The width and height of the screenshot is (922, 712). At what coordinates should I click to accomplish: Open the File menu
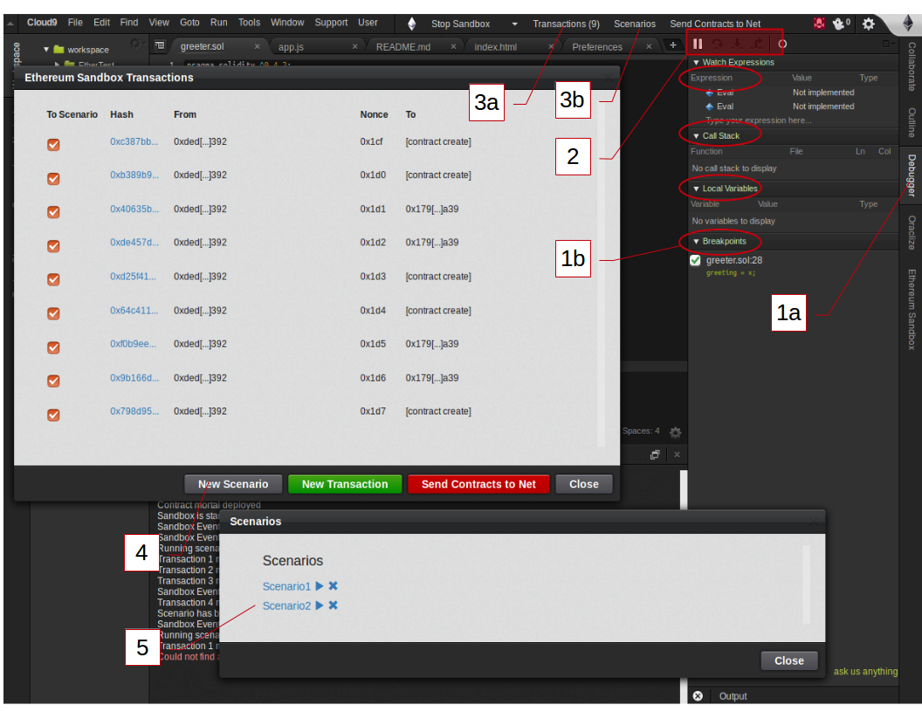[x=75, y=23]
